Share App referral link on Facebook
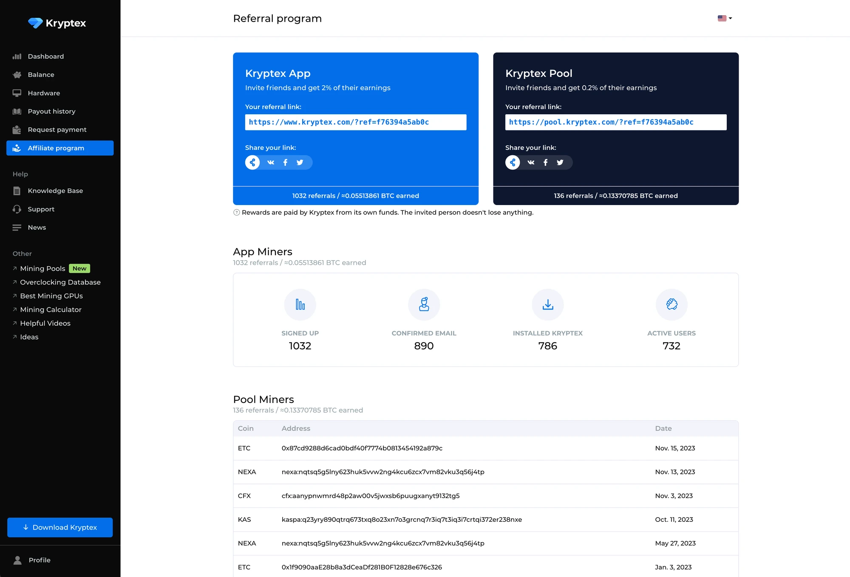The width and height of the screenshot is (850, 577). click(285, 163)
